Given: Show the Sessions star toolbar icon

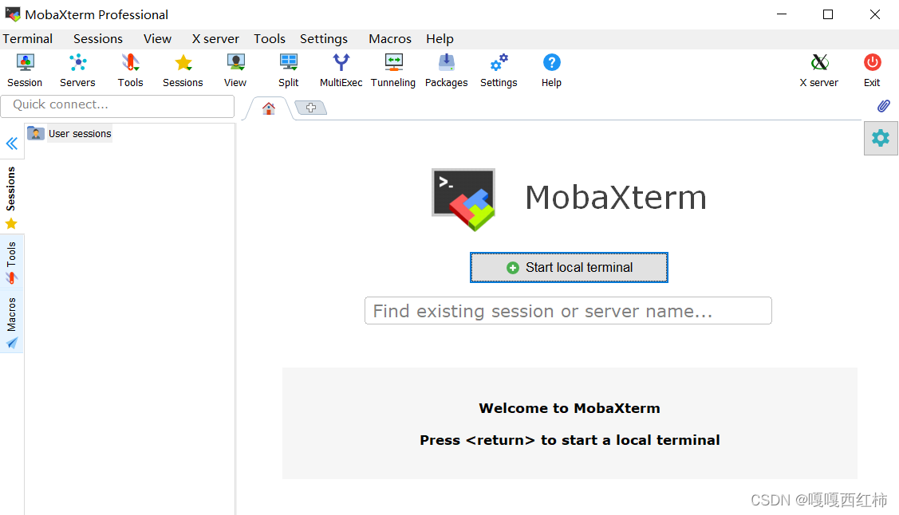Looking at the screenshot, I should pyautogui.click(x=183, y=70).
